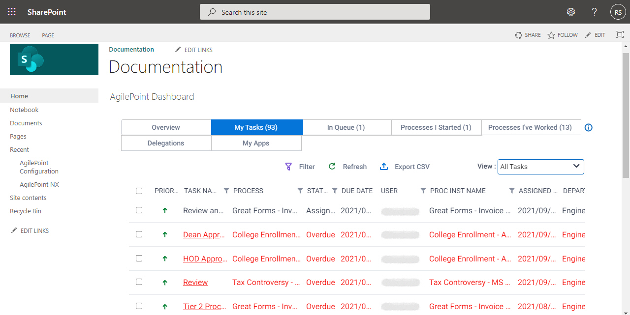
Task: Open the RS account profile circle
Action: tap(618, 12)
